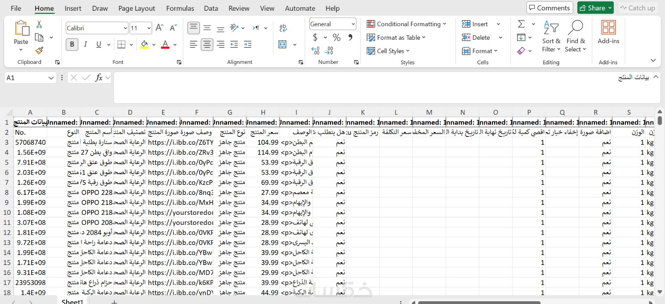665x304 pixels.
Task: Decrease font size with the smaller A icon
Action: [x=174, y=28]
